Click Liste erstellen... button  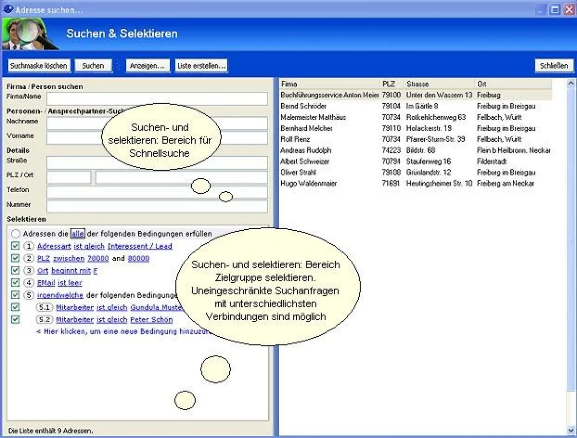tap(201, 66)
